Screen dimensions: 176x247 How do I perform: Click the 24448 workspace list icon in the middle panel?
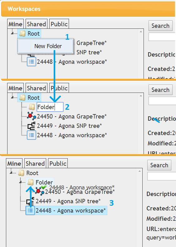click(32, 135)
